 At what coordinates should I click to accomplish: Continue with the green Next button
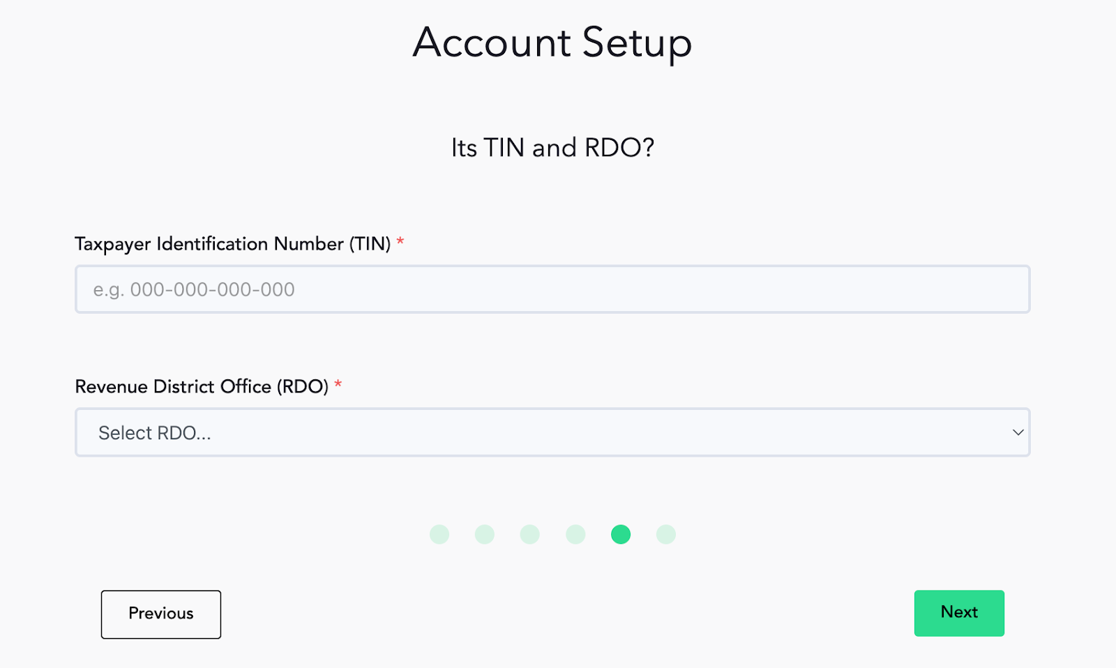click(x=959, y=613)
